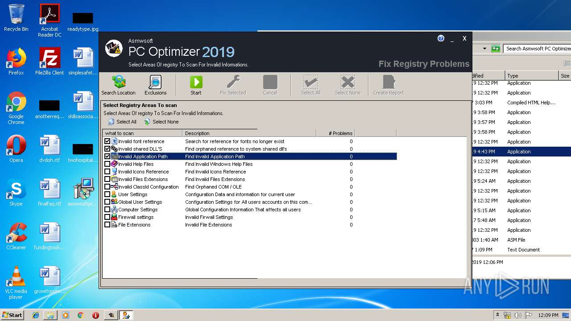This screenshot has width=571, height=321.
Task: Select 'Compiled HTML Help…' row in Explorer
Action: coord(521,103)
